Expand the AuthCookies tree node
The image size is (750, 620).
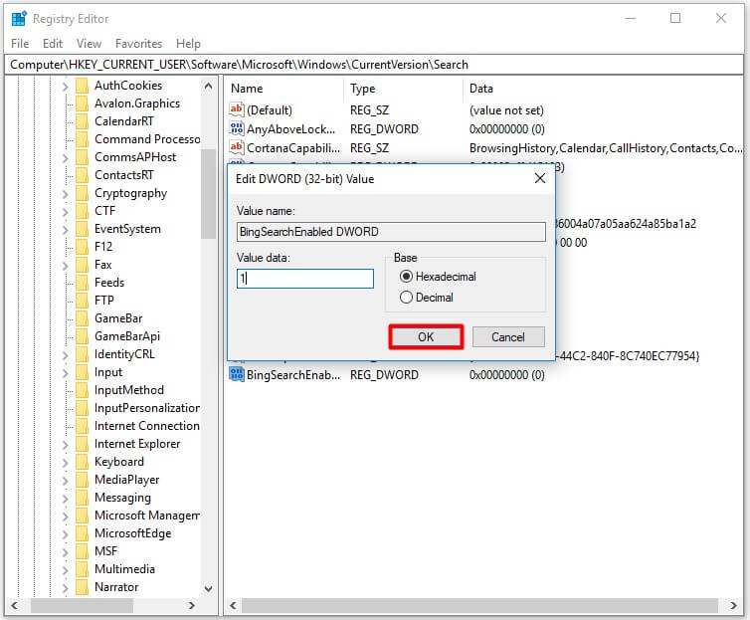[x=66, y=87]
